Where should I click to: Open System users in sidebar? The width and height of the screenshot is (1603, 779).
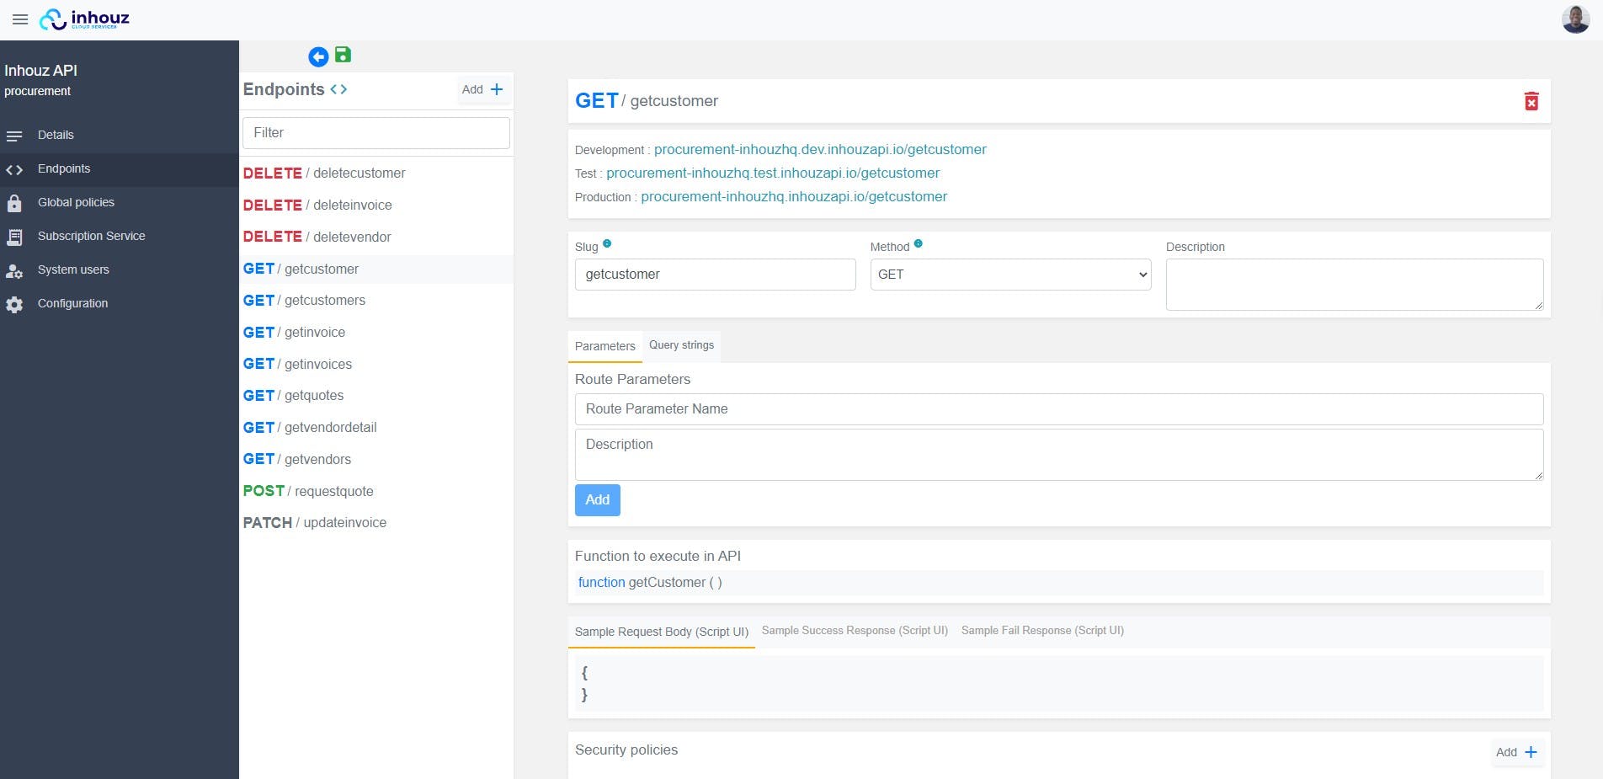(x=73, y=269)
